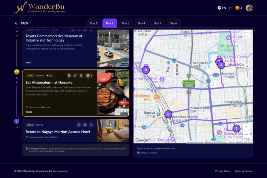This screenshot has width=267, height=178.
Task: Select timeline step 5 gold marker
Action: [x=17, y=72]
